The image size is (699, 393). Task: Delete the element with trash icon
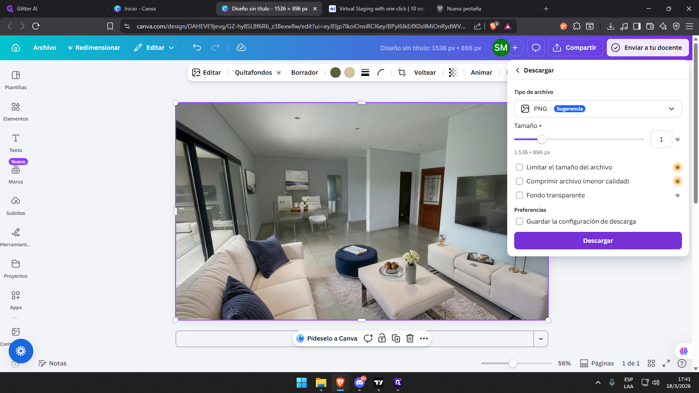pos(410,338)
